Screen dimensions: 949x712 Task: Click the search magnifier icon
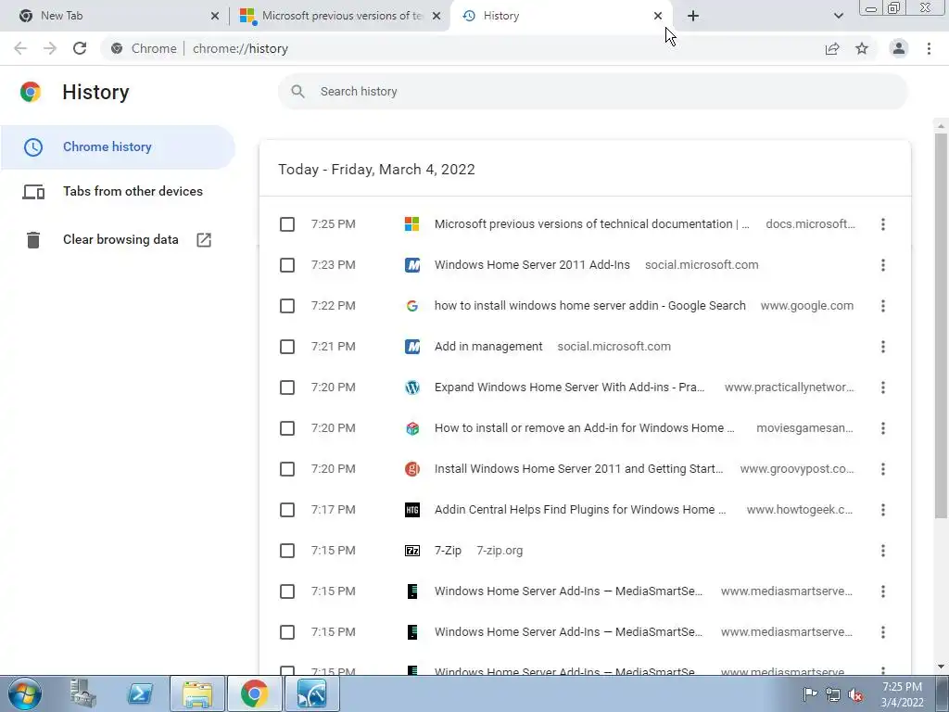pos(297,92)
